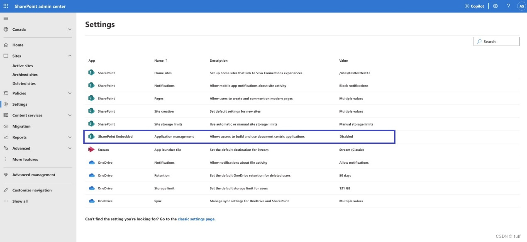Screen dimensions: 527x242
Task: Click the SharePoint icon in Home sites row
Action: pos(91,73)
